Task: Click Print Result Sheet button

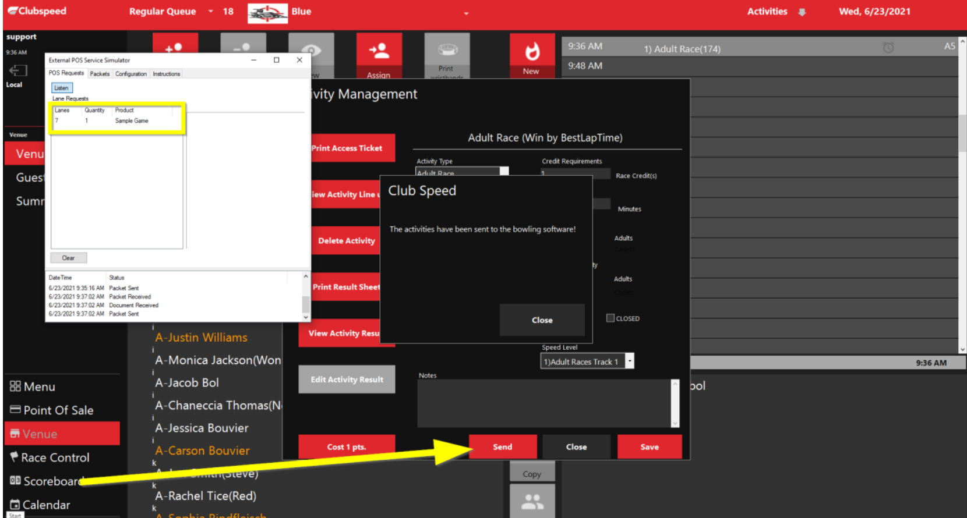Action: pos(346,287)
